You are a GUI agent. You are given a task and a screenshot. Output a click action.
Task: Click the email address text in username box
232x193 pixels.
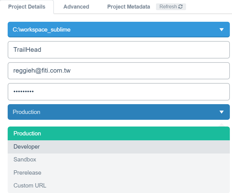click(42, 71)
